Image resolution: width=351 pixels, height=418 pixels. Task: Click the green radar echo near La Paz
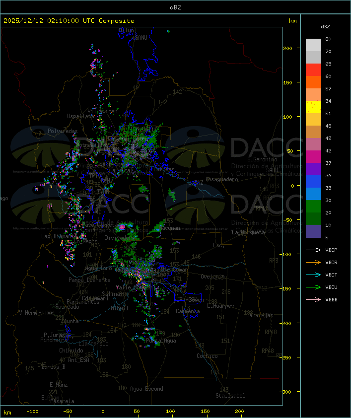point(172,195)
